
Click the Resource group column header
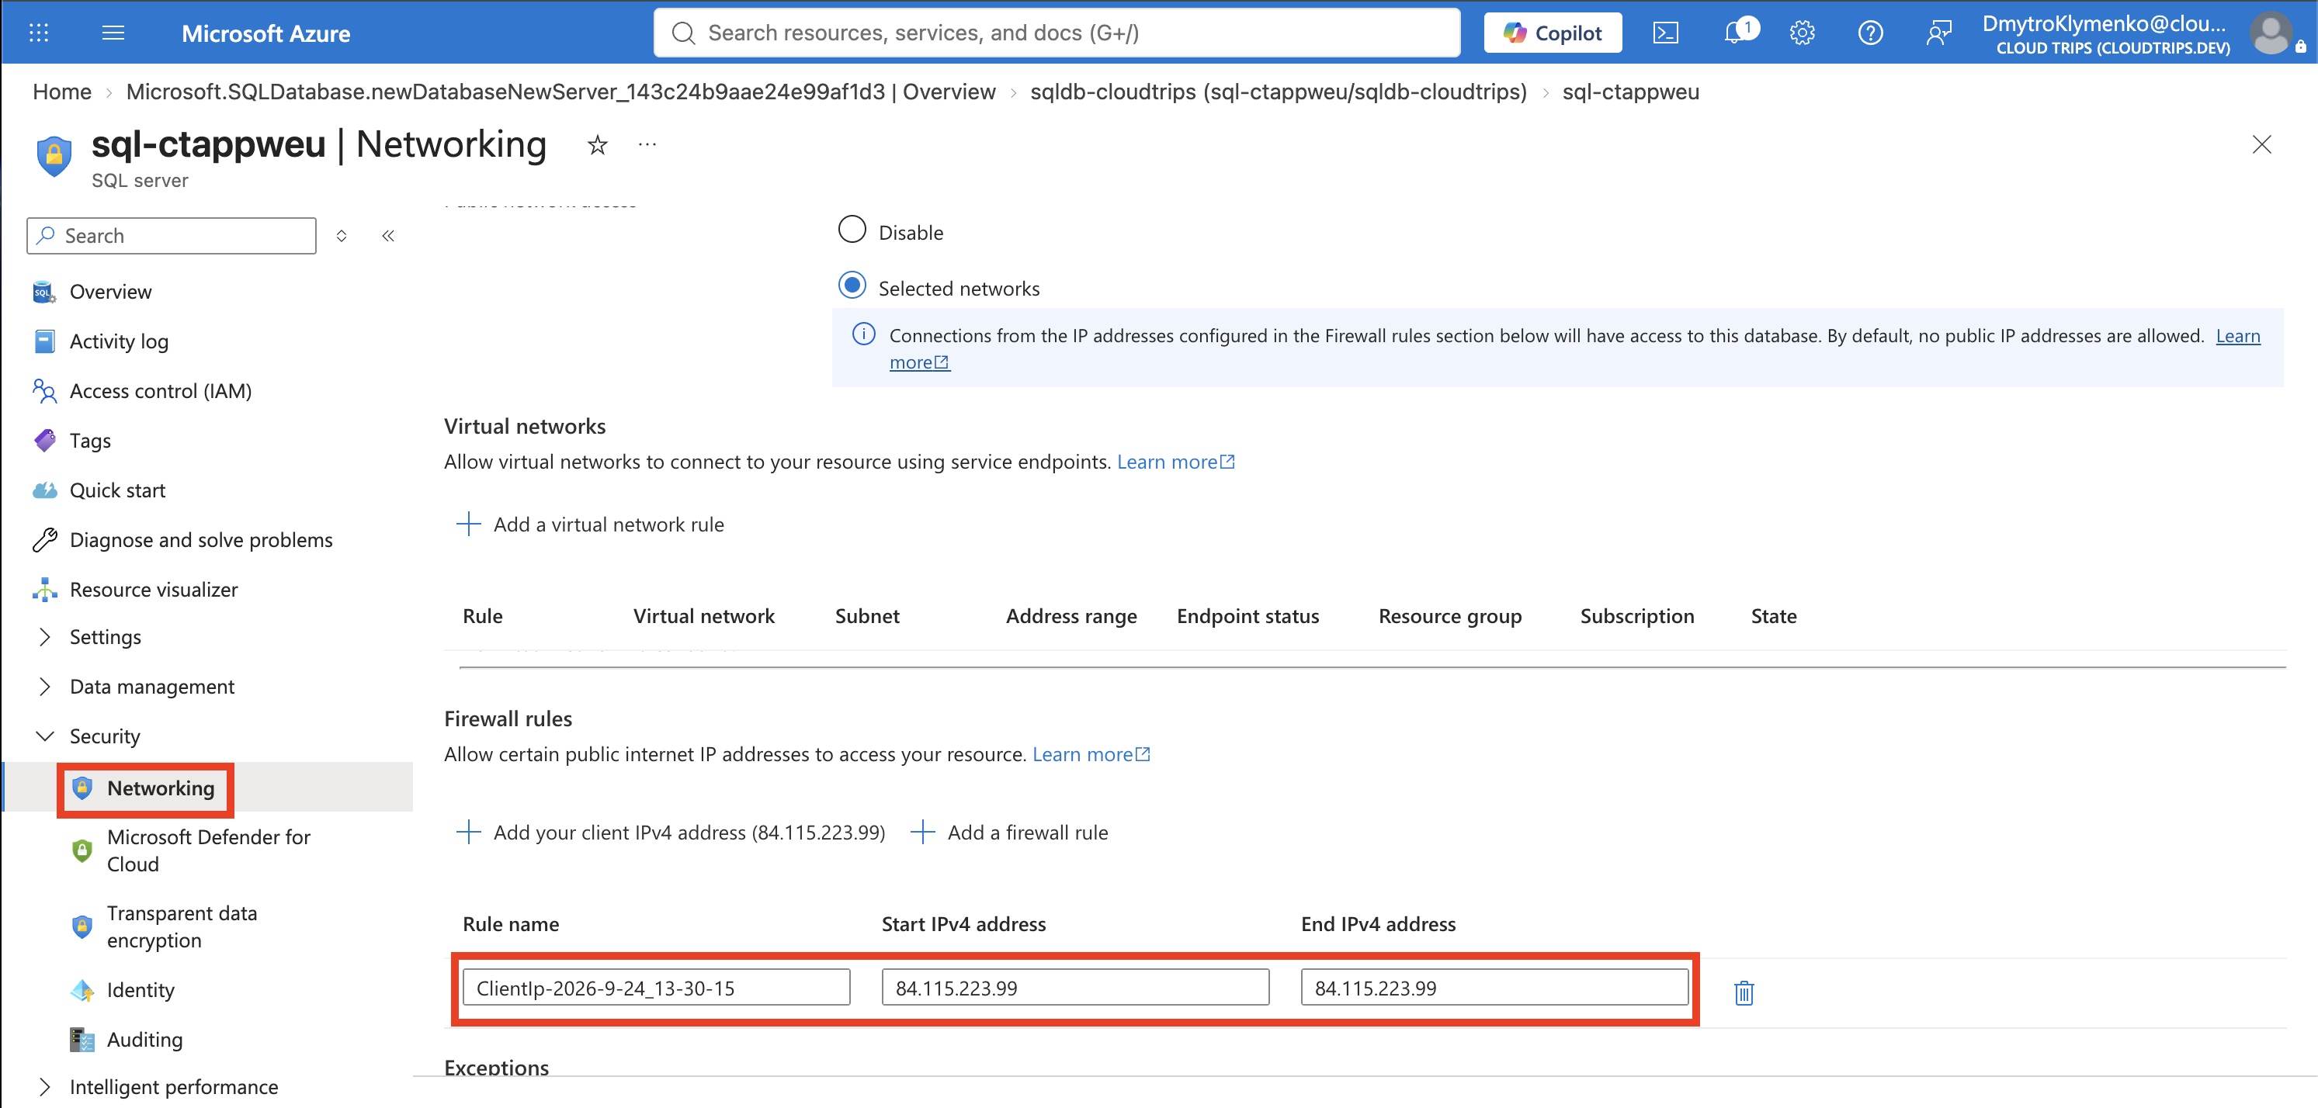(1449, 616)
